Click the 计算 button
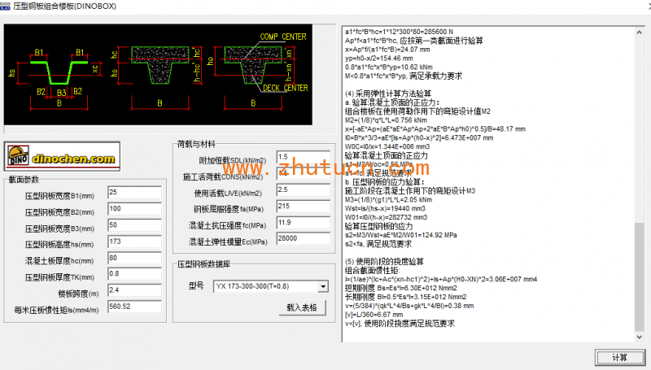 (x=619, y=357)
